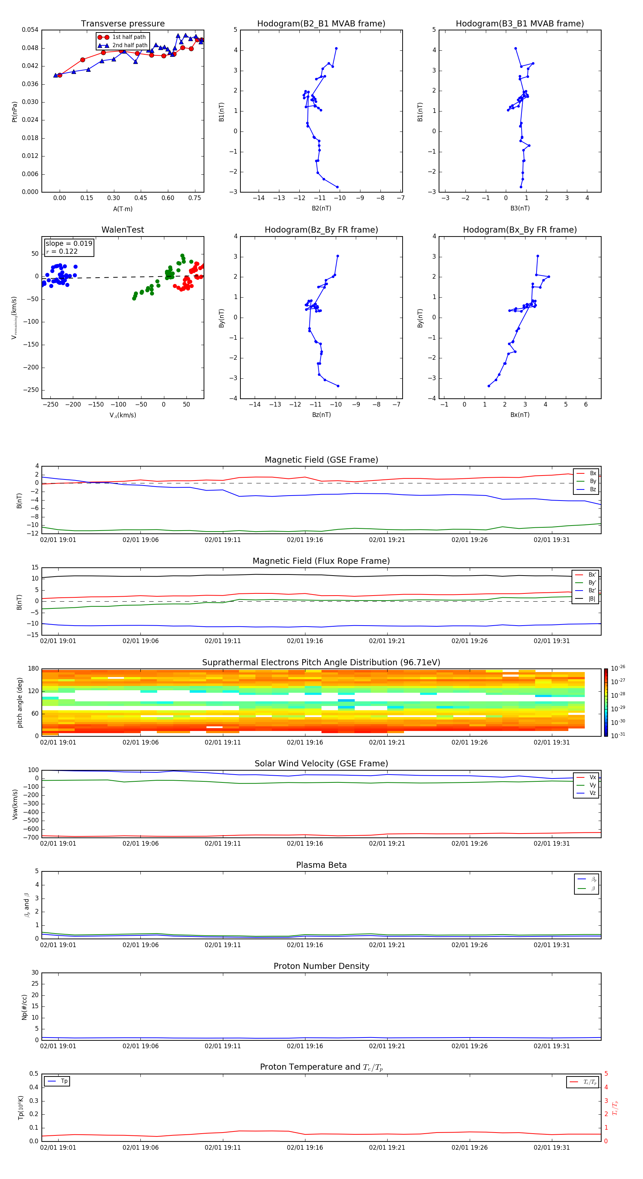Click the "Bz(nT)" x-axis label

321,415
